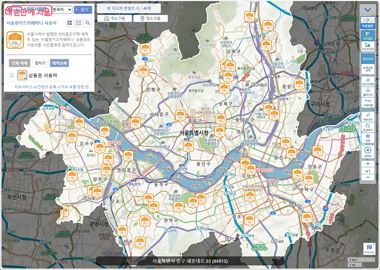Toggle the 행정경계 administrative boundary layer
Viewport: 380px width, 270px height.
point(367,59)
